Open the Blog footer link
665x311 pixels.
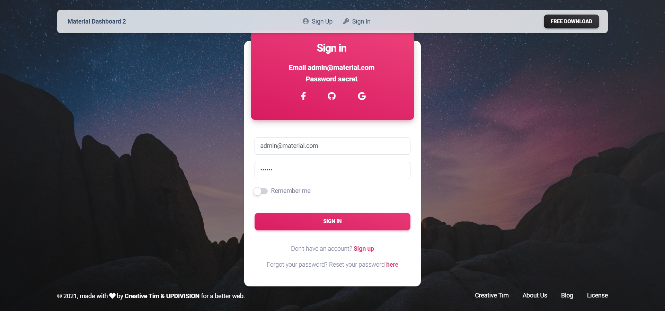567,295
